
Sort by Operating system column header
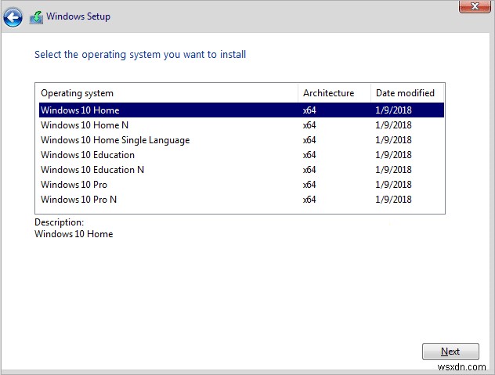77,93
